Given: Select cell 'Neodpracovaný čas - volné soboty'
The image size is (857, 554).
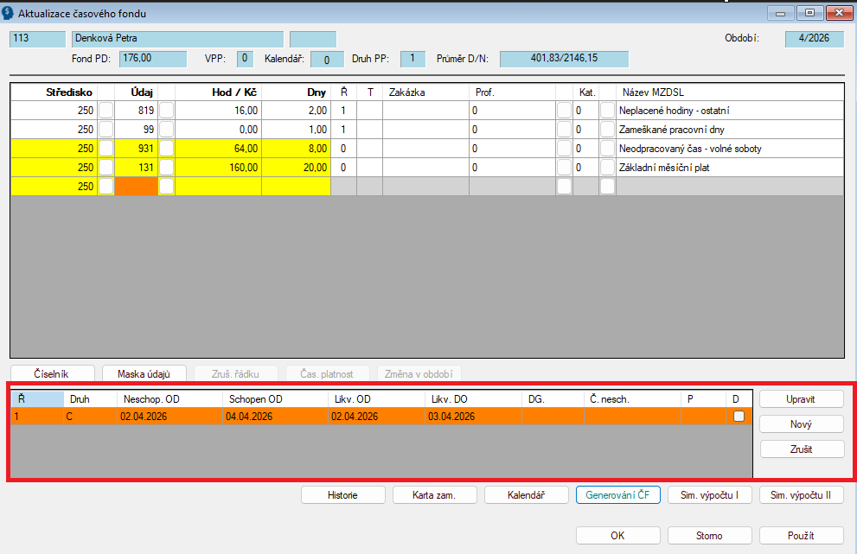Looking at the screenshot, I should (730, 149).
